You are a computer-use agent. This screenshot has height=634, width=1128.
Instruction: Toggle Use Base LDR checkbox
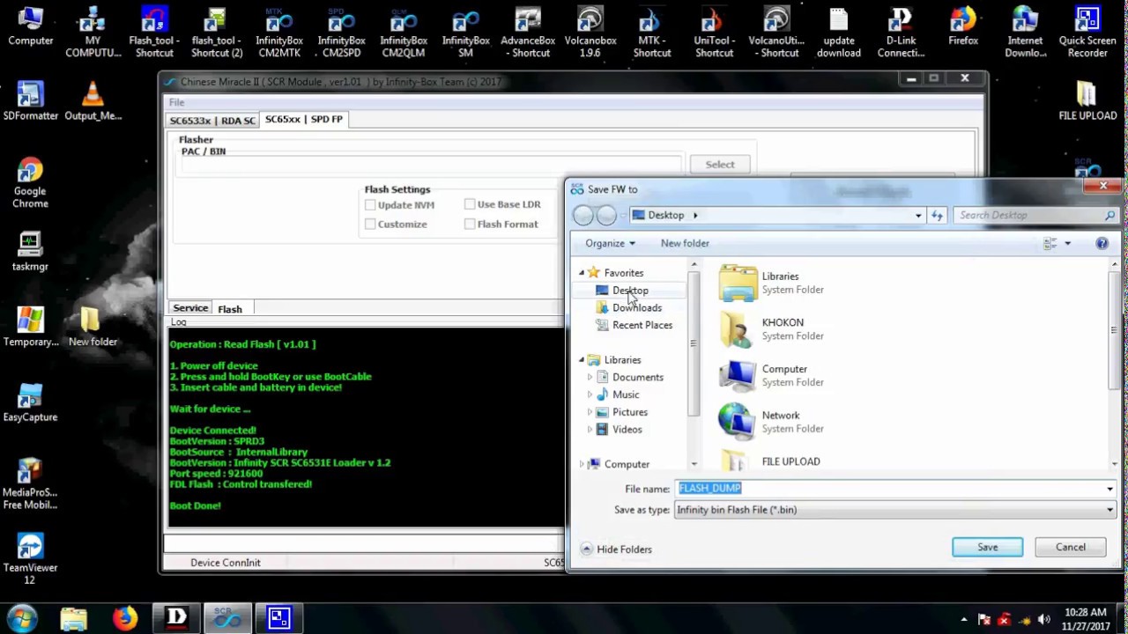click(470, 204)
